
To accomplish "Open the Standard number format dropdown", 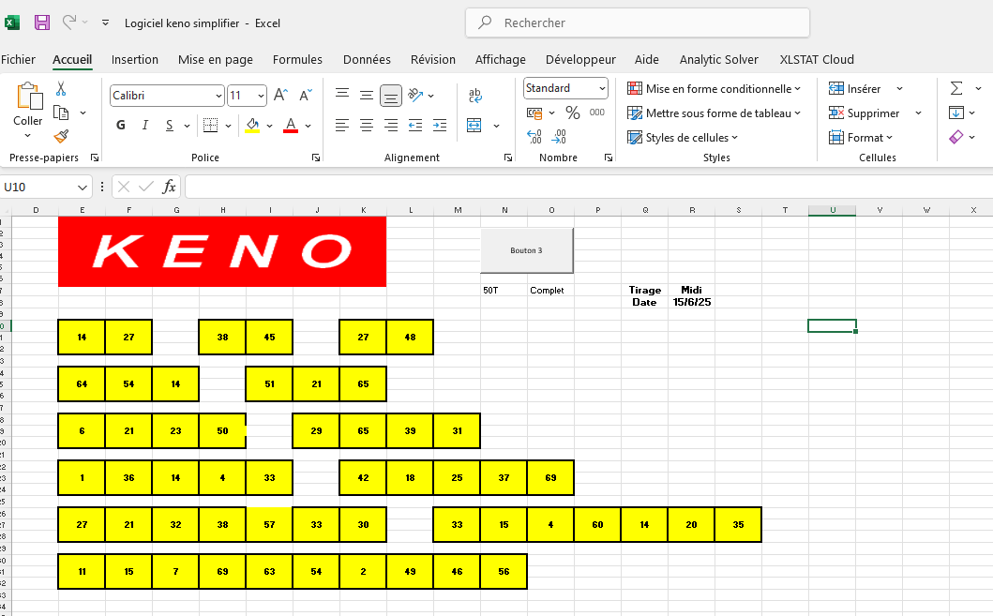I will point(602,88).
